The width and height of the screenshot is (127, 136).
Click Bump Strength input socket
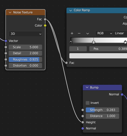(83, 110)
